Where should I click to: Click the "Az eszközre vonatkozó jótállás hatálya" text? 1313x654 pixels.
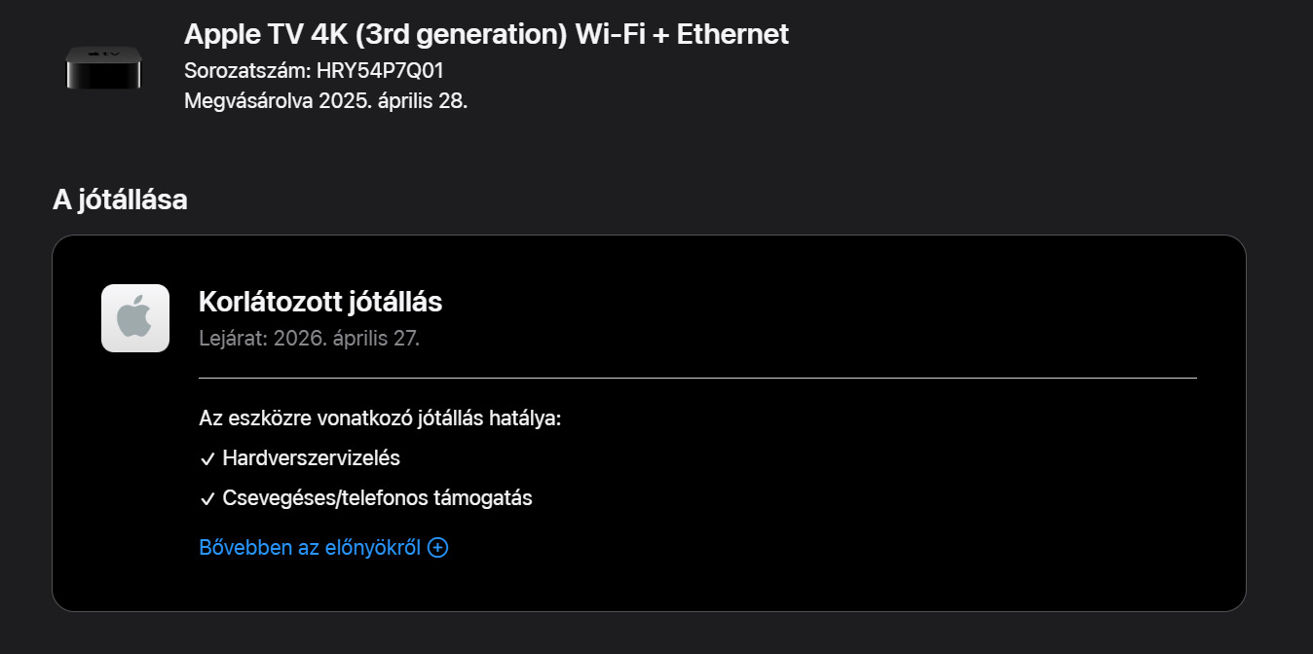point(380,418)
